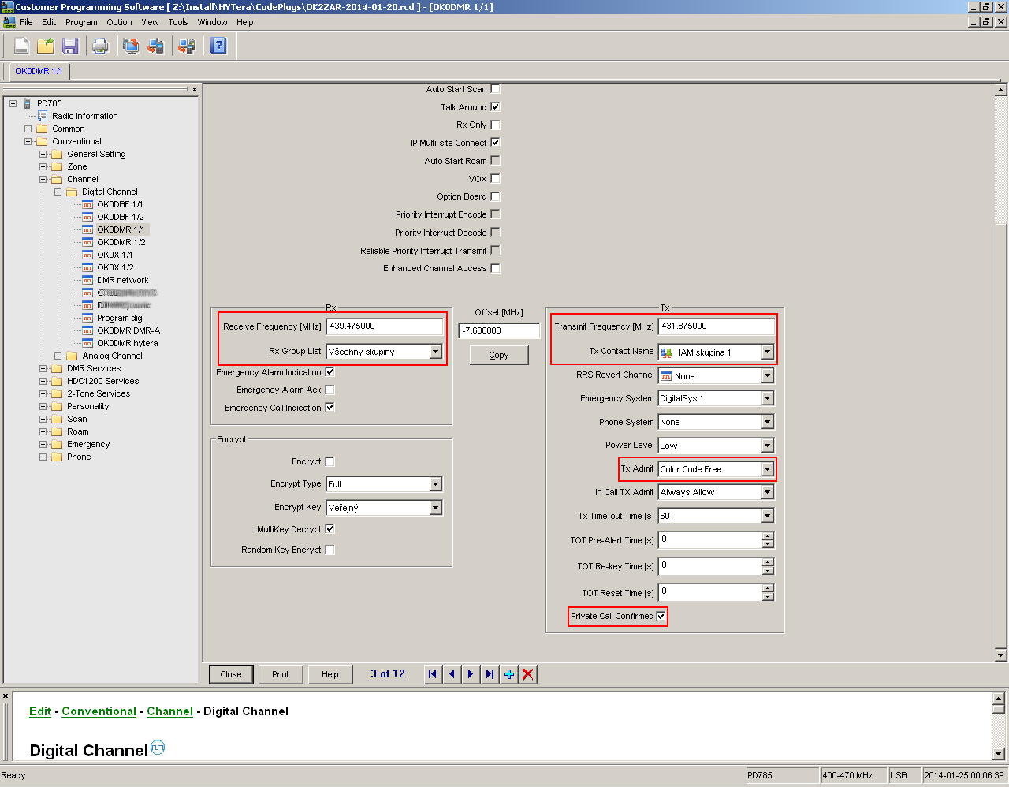Go to next channel record
The image size is (1009, 787).
click(x=471, y=674)
